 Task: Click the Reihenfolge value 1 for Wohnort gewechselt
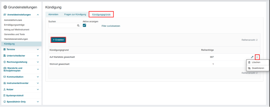tap(213, 64)
